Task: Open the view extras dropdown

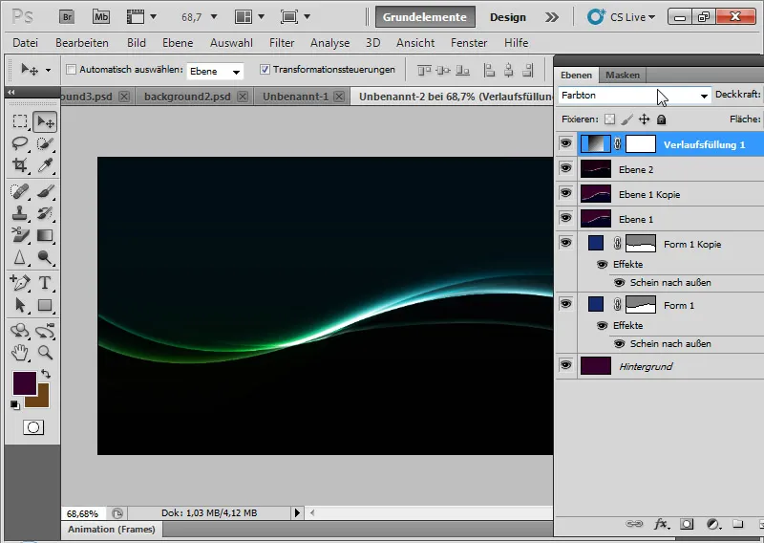Action: click(141, 17)
